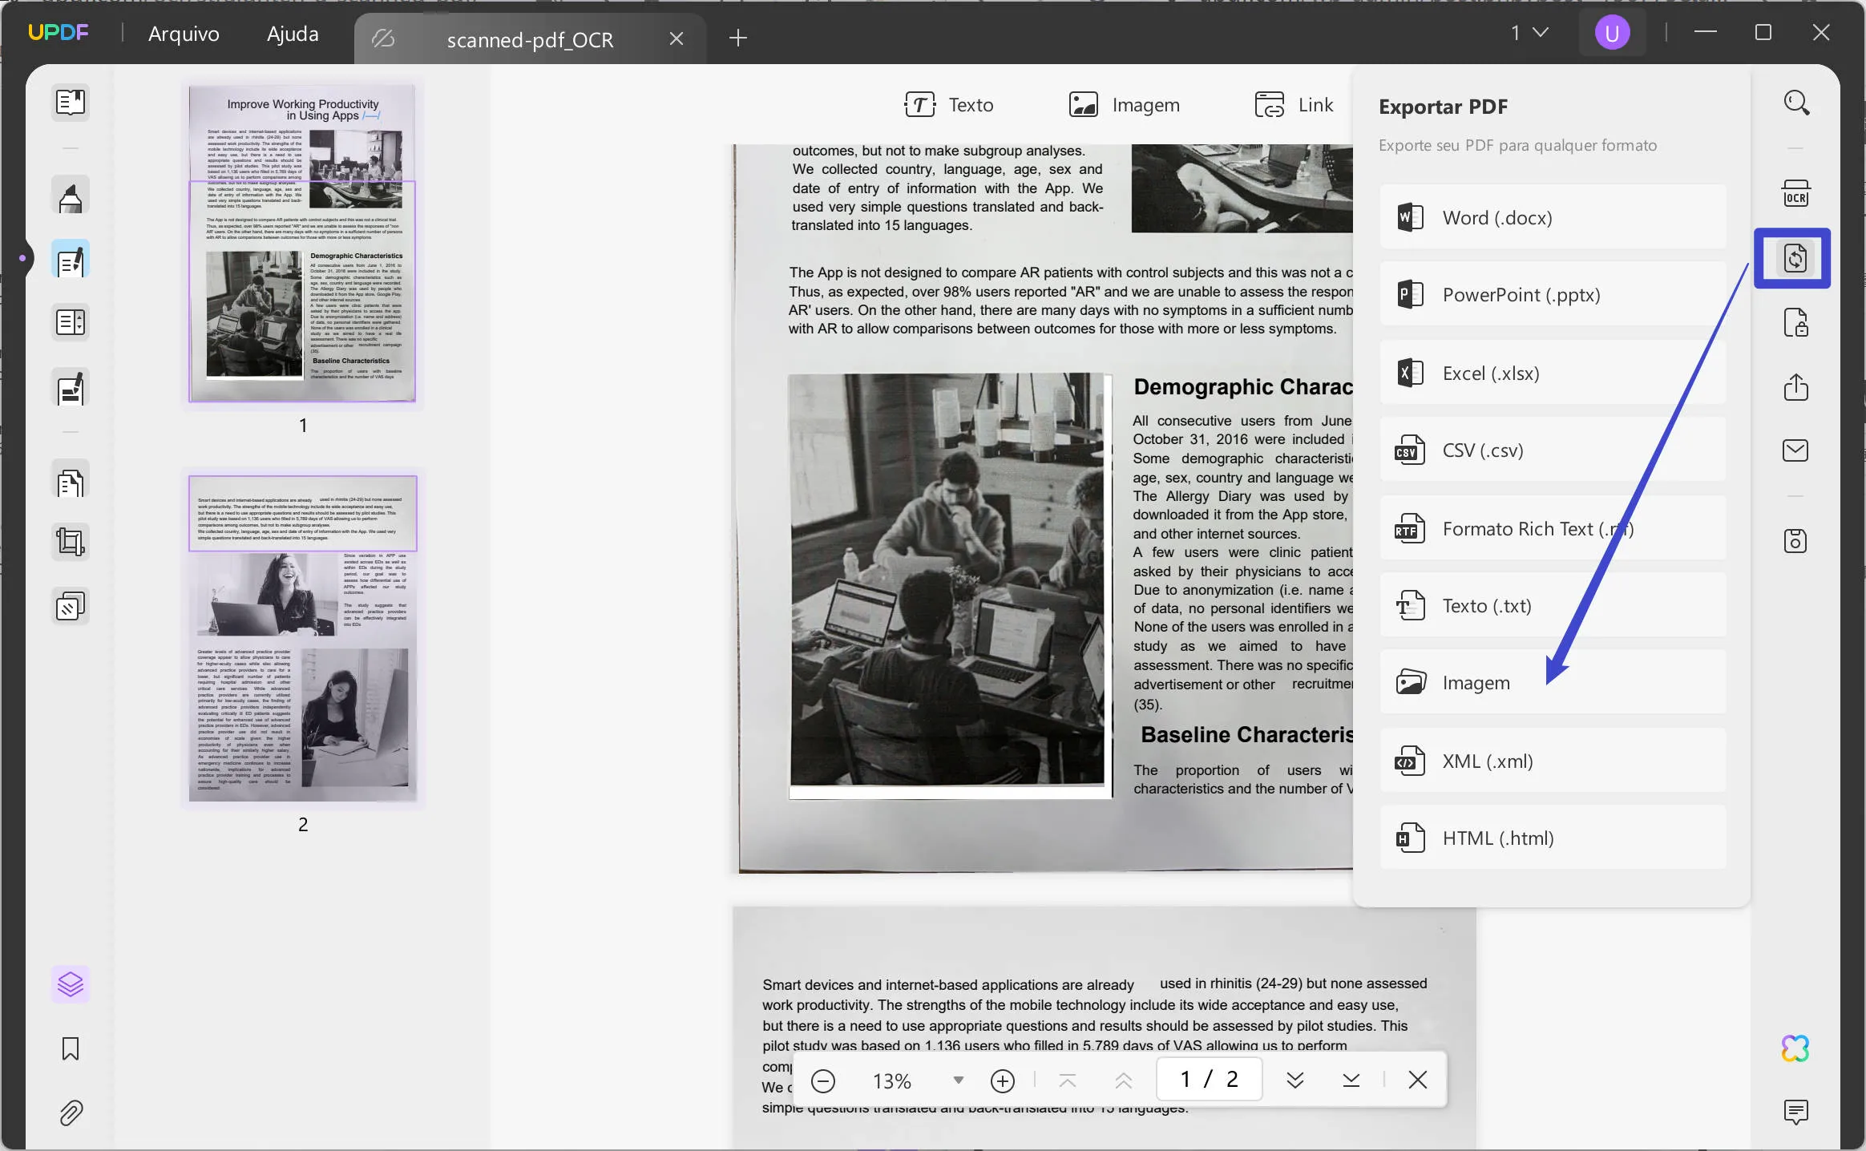Open the UPDF AI assistant
Viewport: 1866px width, 1151px height.
coord(1795,1048)
